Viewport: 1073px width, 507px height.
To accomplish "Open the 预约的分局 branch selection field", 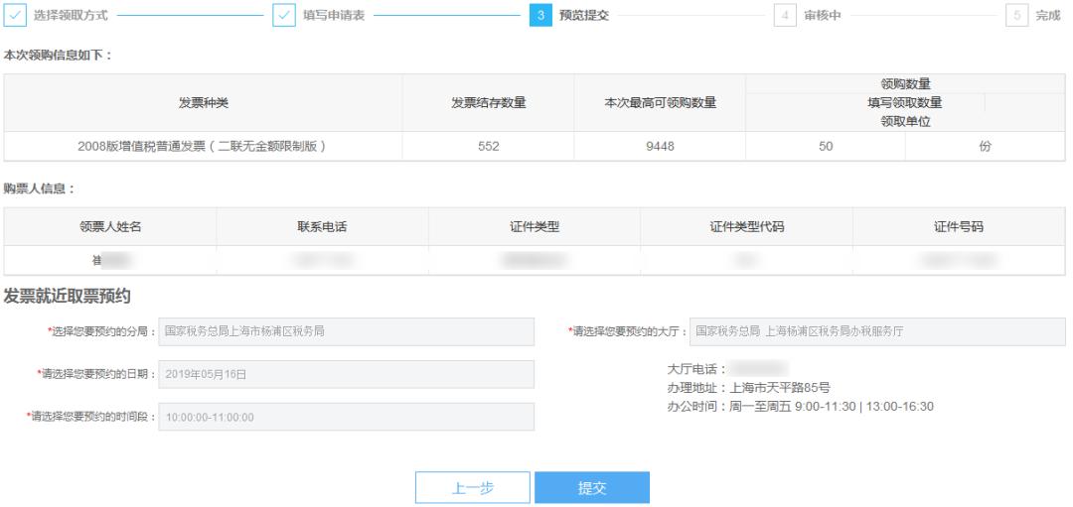I will pyautogui.click(x=346, y=331).
